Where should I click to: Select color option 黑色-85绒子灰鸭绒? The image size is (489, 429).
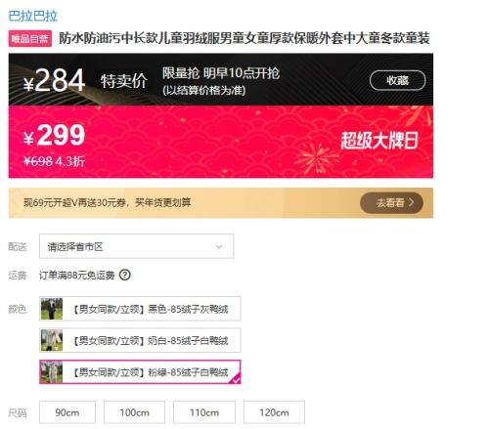[140, 309]
